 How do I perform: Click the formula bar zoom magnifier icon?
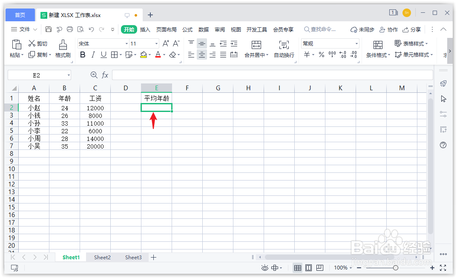click(x=94, y=75)
